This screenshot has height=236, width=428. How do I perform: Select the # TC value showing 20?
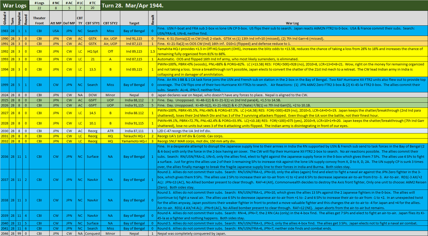click(x=92, y=7)
